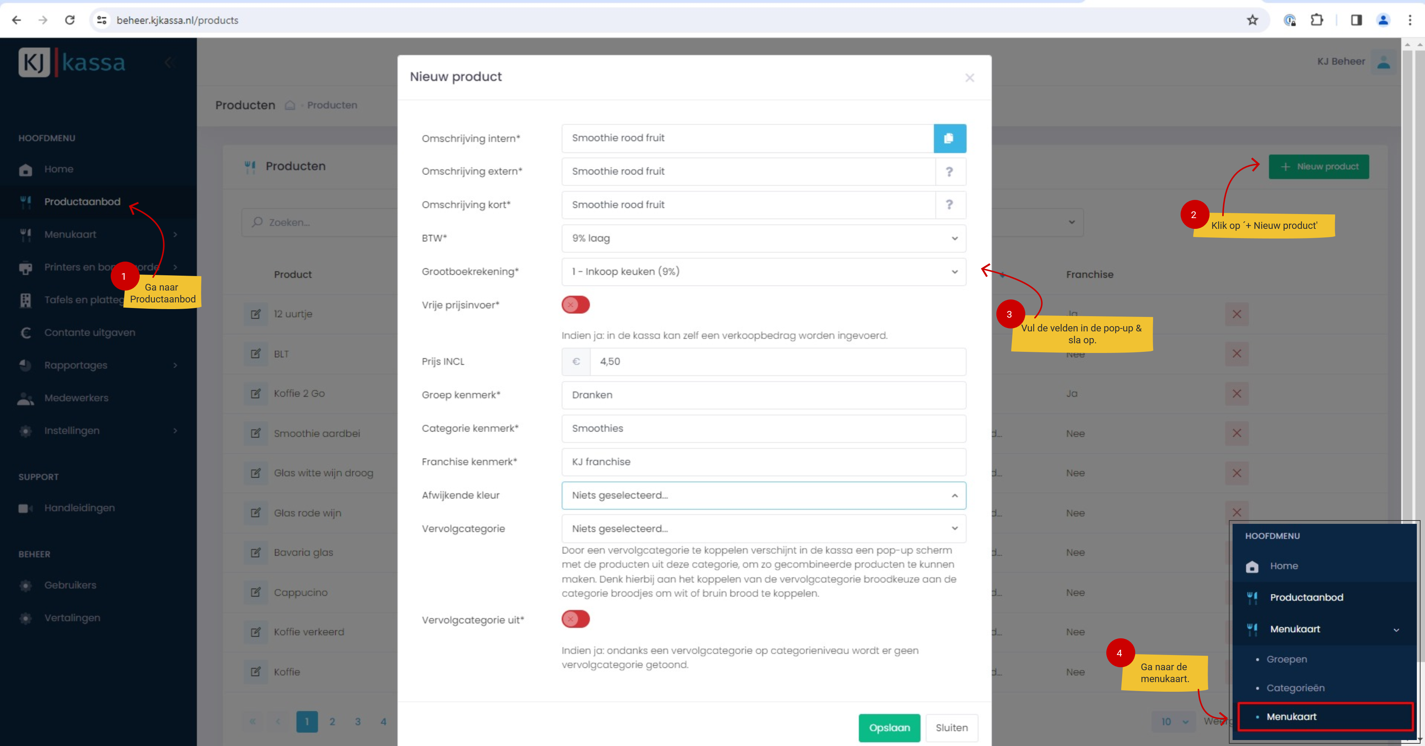Save the product with Opslaan

[x=889, y=728]
